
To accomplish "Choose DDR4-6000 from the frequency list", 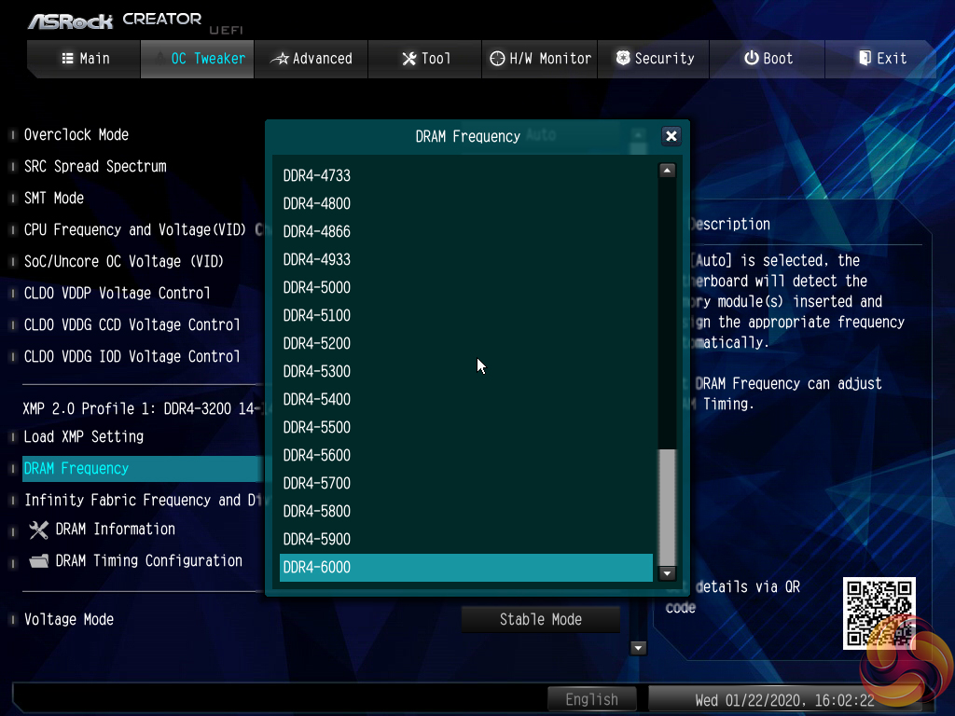I will click(465, 567).
